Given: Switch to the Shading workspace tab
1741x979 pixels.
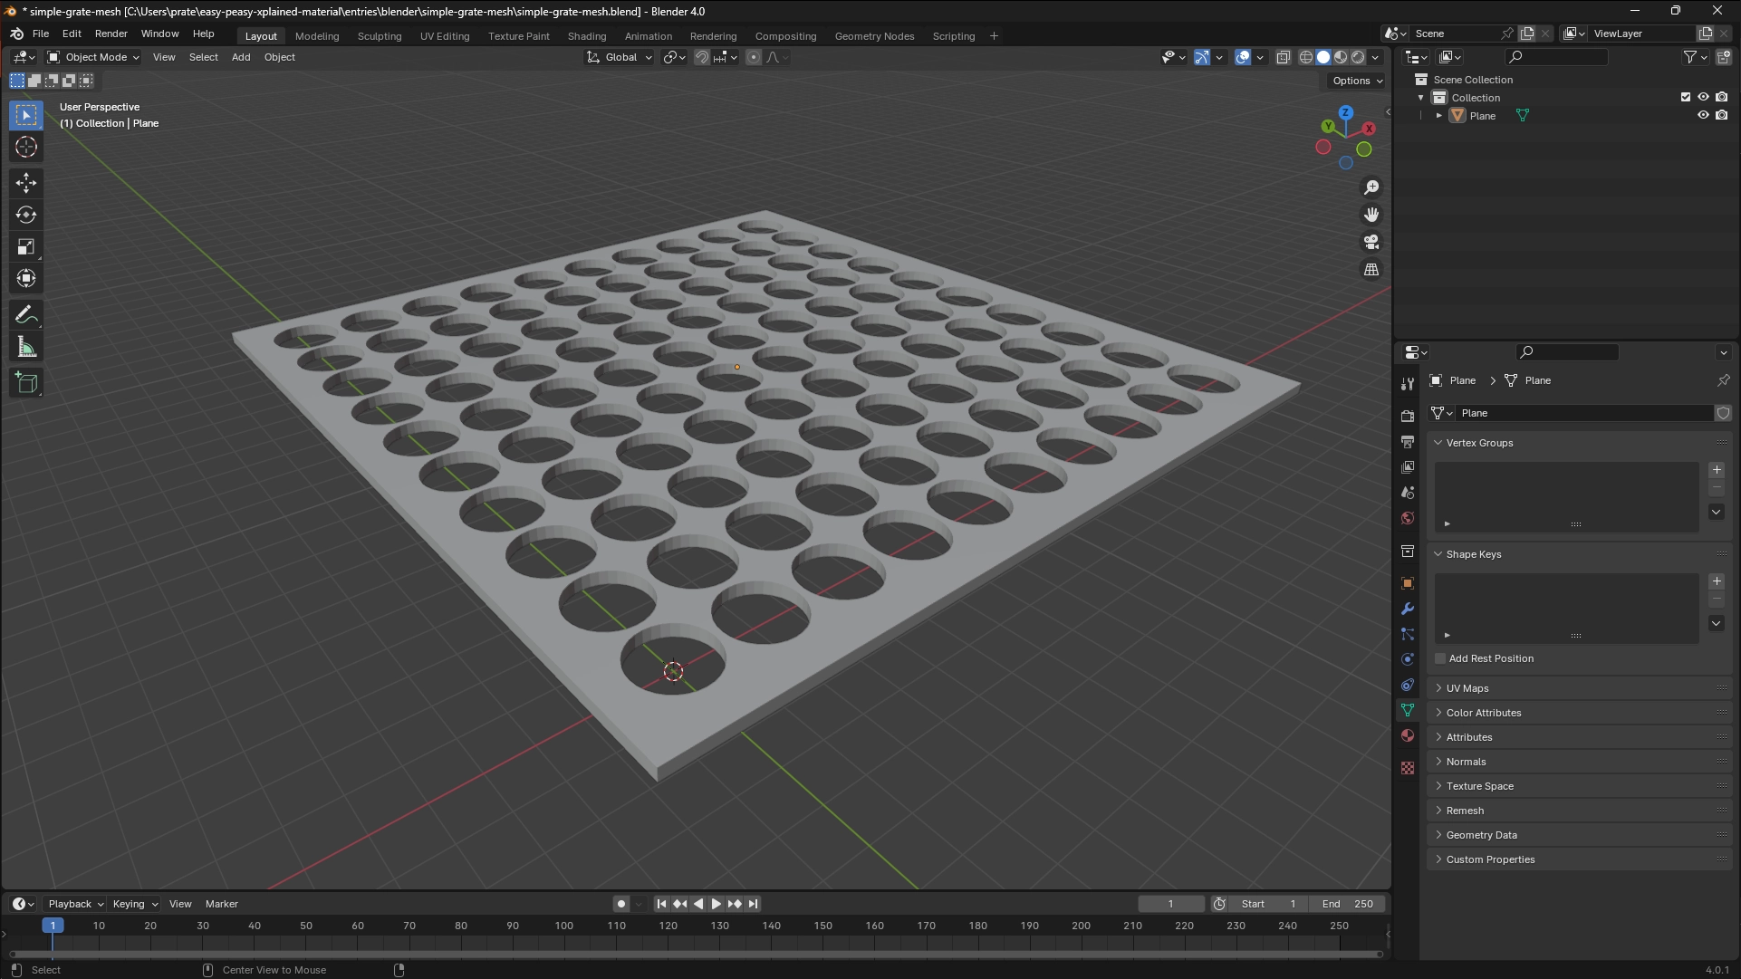Looking at the screenshot, I should pos(586,36).
